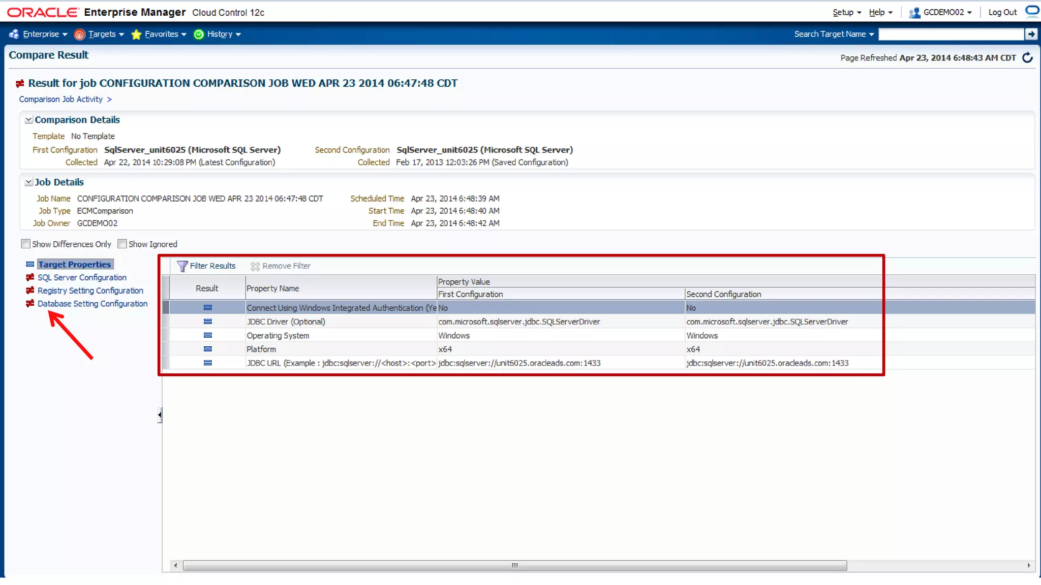Viewport: 1041px width, 585px height.
Task: Click in the target name search field
Action: point(951,34)
